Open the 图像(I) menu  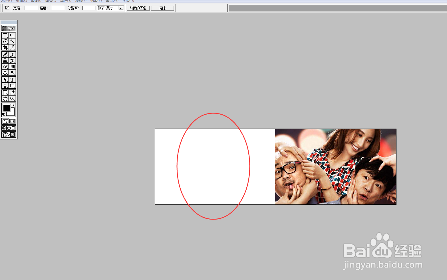(x=36, y=1)
